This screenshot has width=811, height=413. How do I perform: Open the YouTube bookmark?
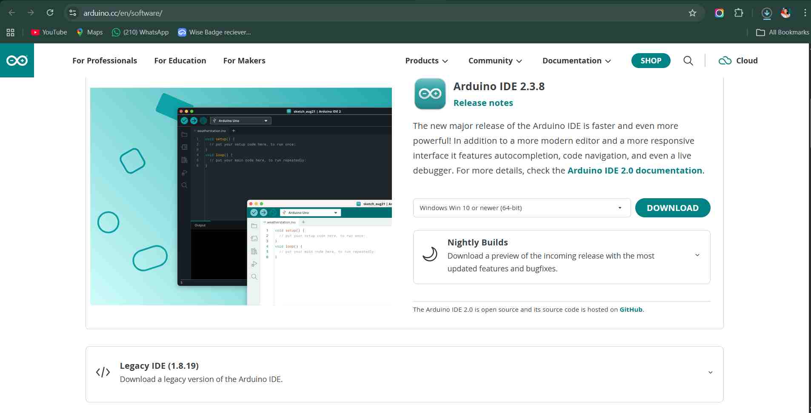coord(49,32)
